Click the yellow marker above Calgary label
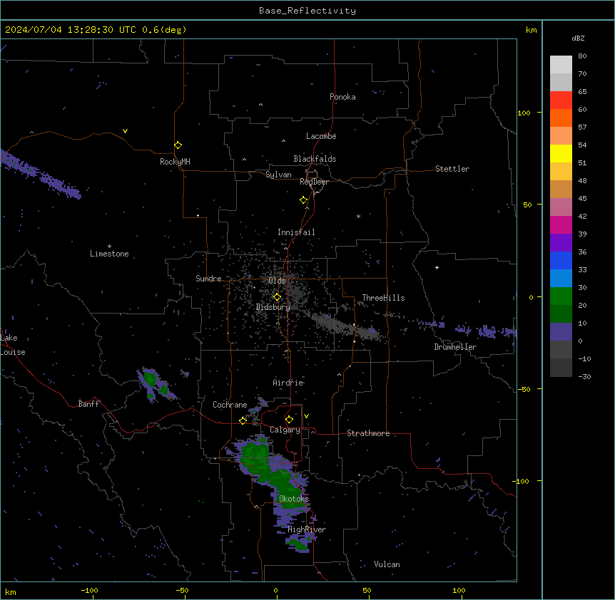Image resolution: width=615 pixels, height=600 pixels. (289, 420)
